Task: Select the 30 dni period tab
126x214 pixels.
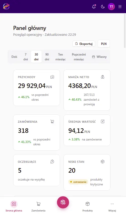Action: [36, 57]
